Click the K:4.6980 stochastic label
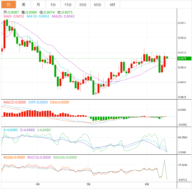Viewport: 194px width, 190px height. (x=10, y=130)
